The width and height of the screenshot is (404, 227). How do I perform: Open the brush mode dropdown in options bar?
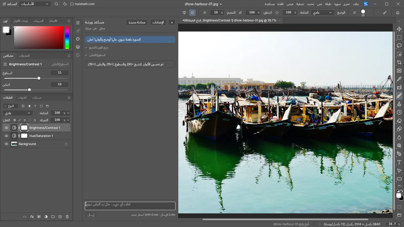coord(322,13)
